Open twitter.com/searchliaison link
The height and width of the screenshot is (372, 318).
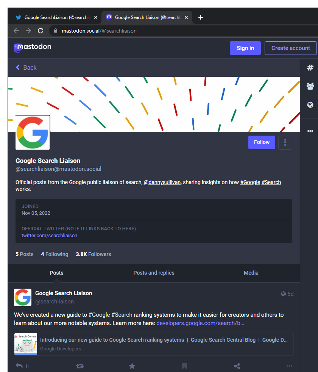pos(49,235)
